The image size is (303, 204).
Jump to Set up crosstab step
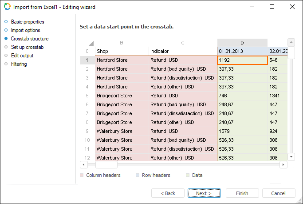click(x=27, y=47)
